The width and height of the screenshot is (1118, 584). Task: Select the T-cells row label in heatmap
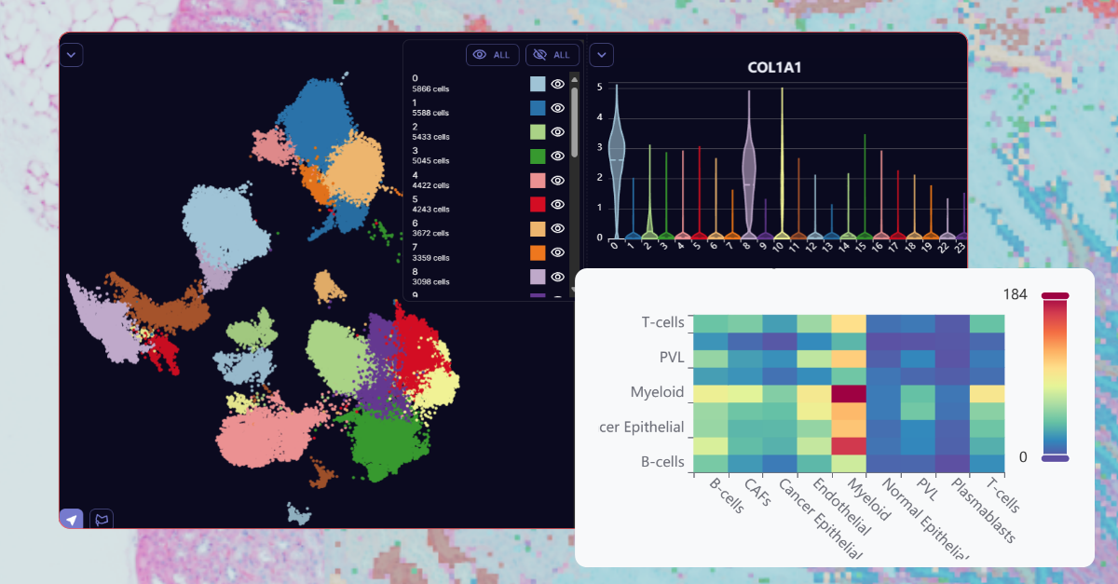coord(662,321)
